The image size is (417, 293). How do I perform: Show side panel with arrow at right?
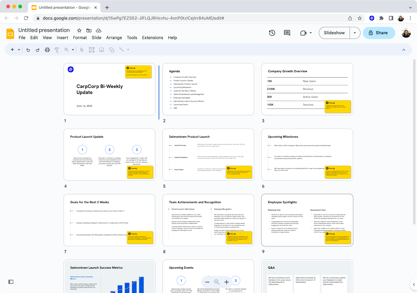point(414,284)
